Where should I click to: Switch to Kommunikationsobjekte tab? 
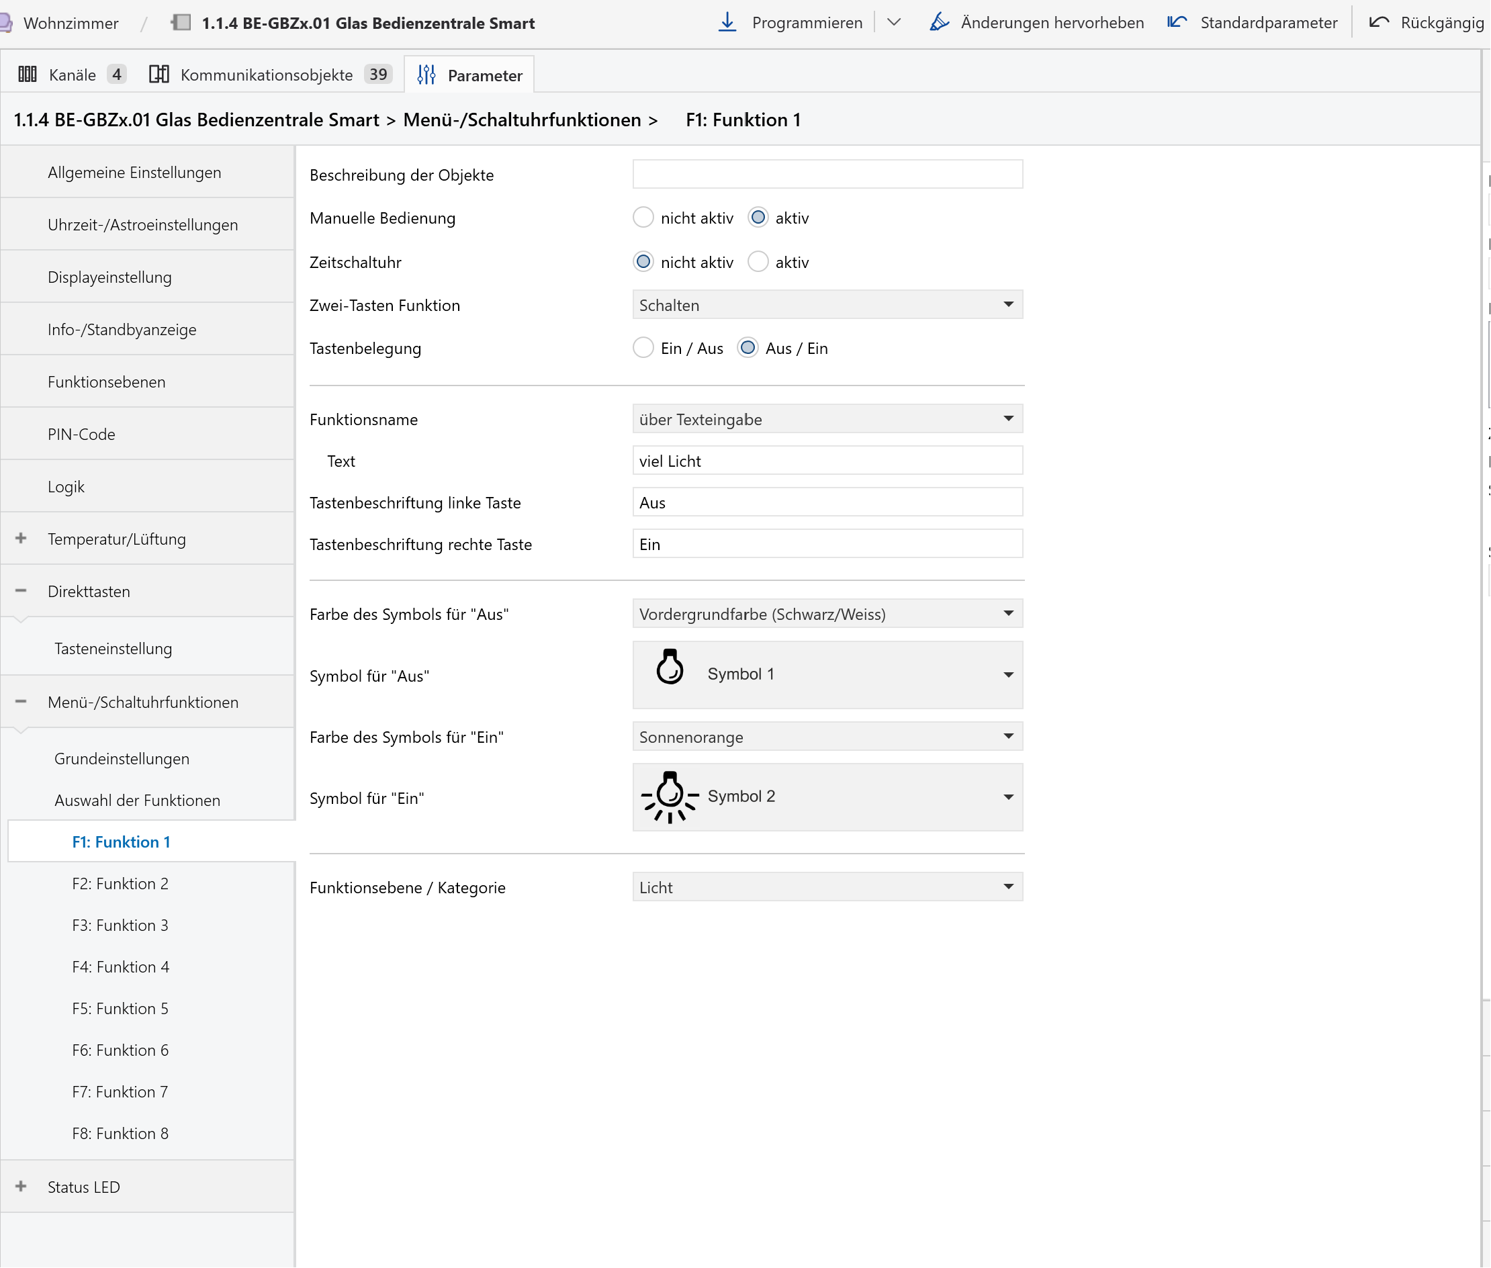tap(266, 75)
